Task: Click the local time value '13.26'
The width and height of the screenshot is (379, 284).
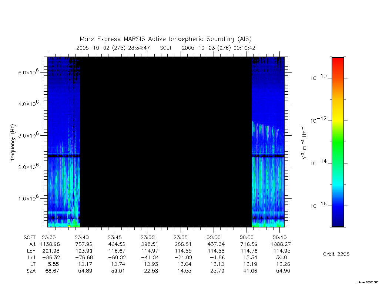Action: click(x=283, y=264)
